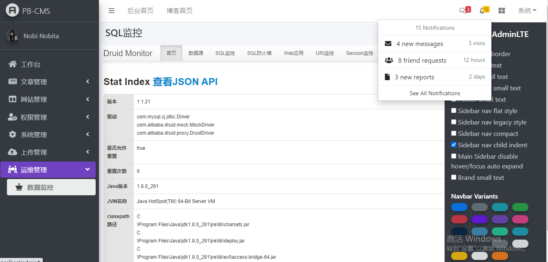Click the crown icon beside 数据监控

pyautogui.click(x=19, y=187)
